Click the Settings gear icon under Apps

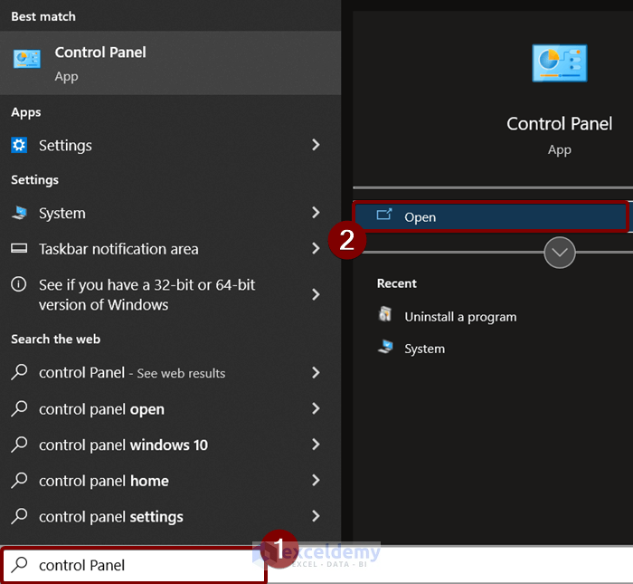(19, 145)
